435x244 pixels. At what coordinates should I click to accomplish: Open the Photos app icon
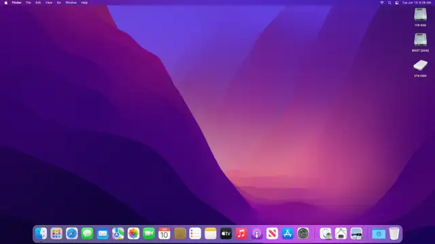(x=133, y=233)
